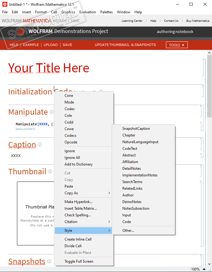Choose spelling suggestion Cole

(84, 116)
